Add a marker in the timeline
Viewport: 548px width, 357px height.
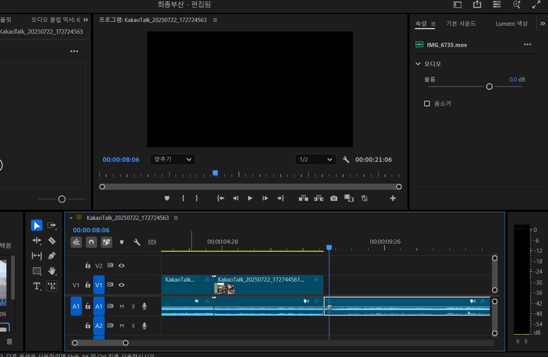(122, 242)
